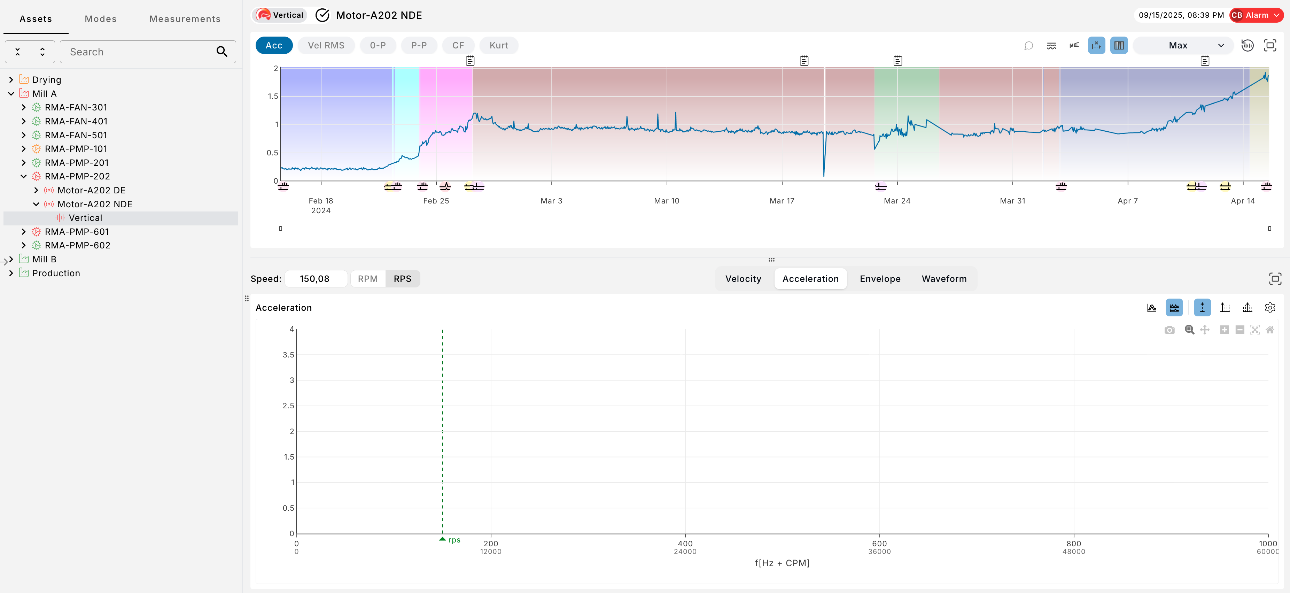The width and height of the screenshot is (1290, 593).
Task: Click the Speed value input field
Action: tap(316, 278)
